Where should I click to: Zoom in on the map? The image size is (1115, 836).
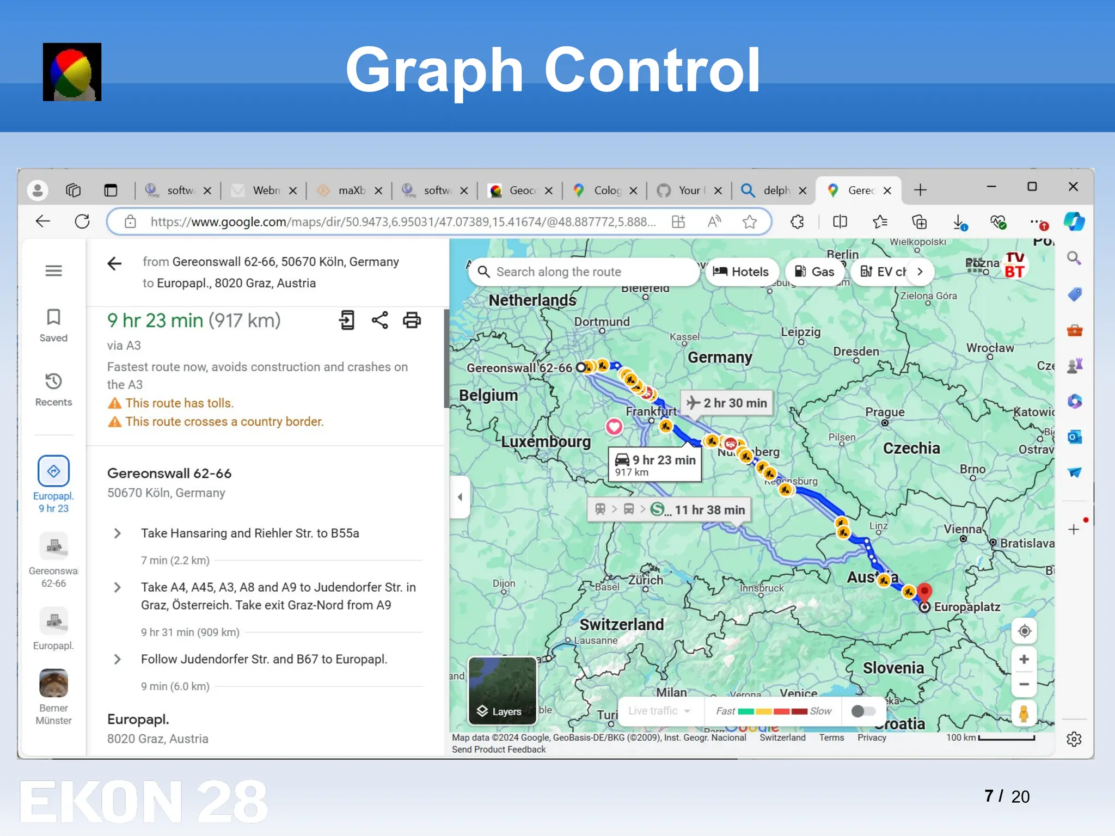tap(1024, 660)
